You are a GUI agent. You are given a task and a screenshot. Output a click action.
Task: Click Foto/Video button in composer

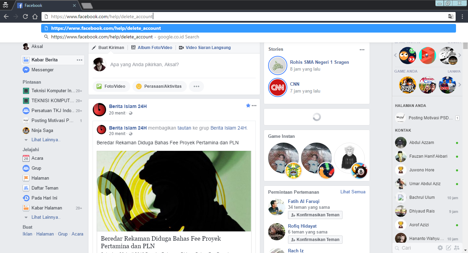pos(111,86)
